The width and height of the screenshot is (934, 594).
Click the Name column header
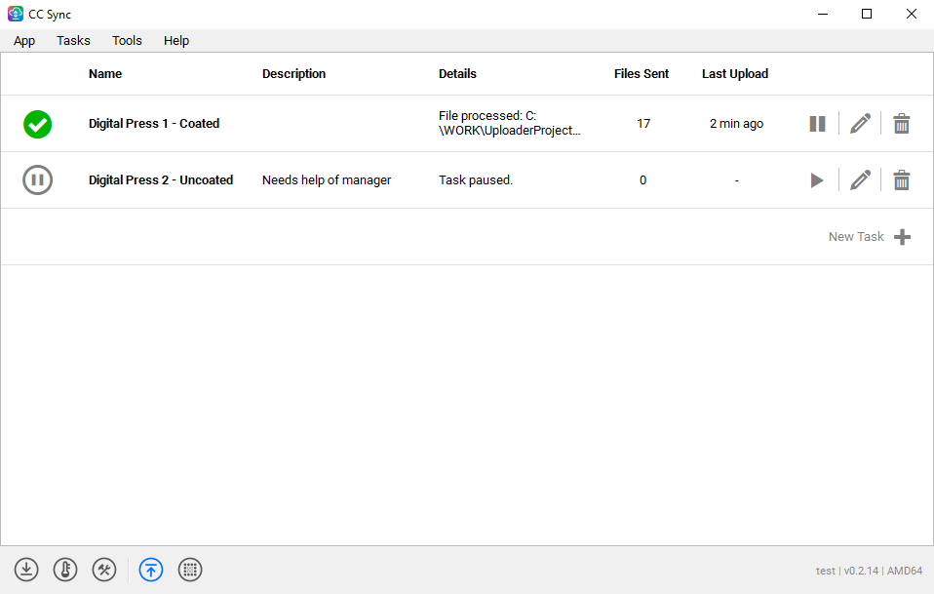[105, 74]
